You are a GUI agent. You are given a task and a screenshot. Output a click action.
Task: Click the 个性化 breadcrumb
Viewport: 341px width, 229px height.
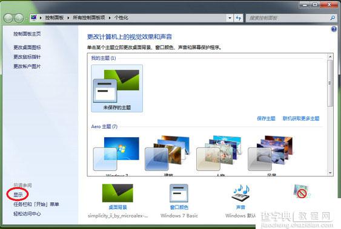point(121,18)
